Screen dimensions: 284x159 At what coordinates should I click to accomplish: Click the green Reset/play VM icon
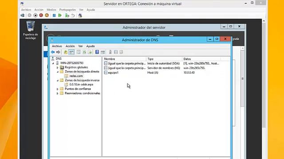click(60, 15)
